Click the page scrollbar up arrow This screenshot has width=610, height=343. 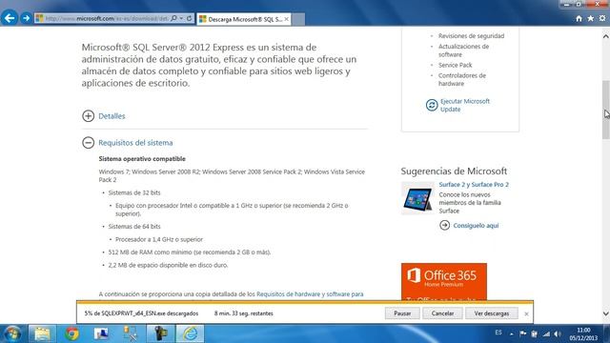click(x=606, y=36)
